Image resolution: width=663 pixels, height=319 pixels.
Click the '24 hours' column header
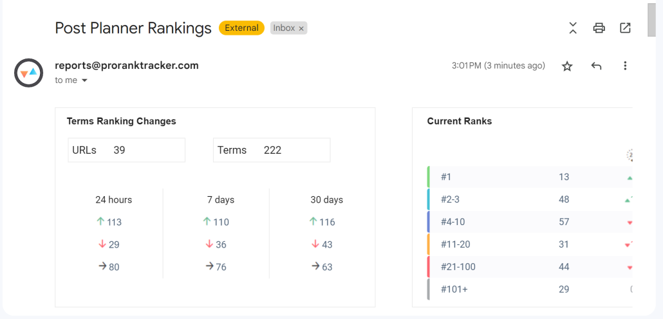pyautogui.click(x=114, y=200)
